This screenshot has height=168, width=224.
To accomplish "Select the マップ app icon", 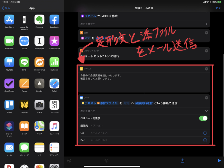I will (x=39, y=126).
